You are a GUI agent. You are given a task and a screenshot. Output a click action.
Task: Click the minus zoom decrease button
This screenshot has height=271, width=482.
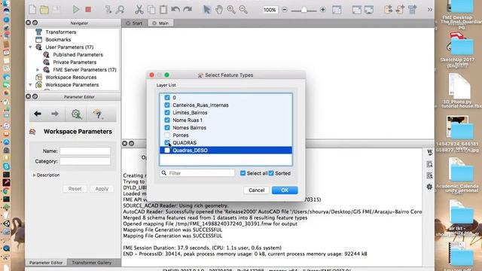285,10
